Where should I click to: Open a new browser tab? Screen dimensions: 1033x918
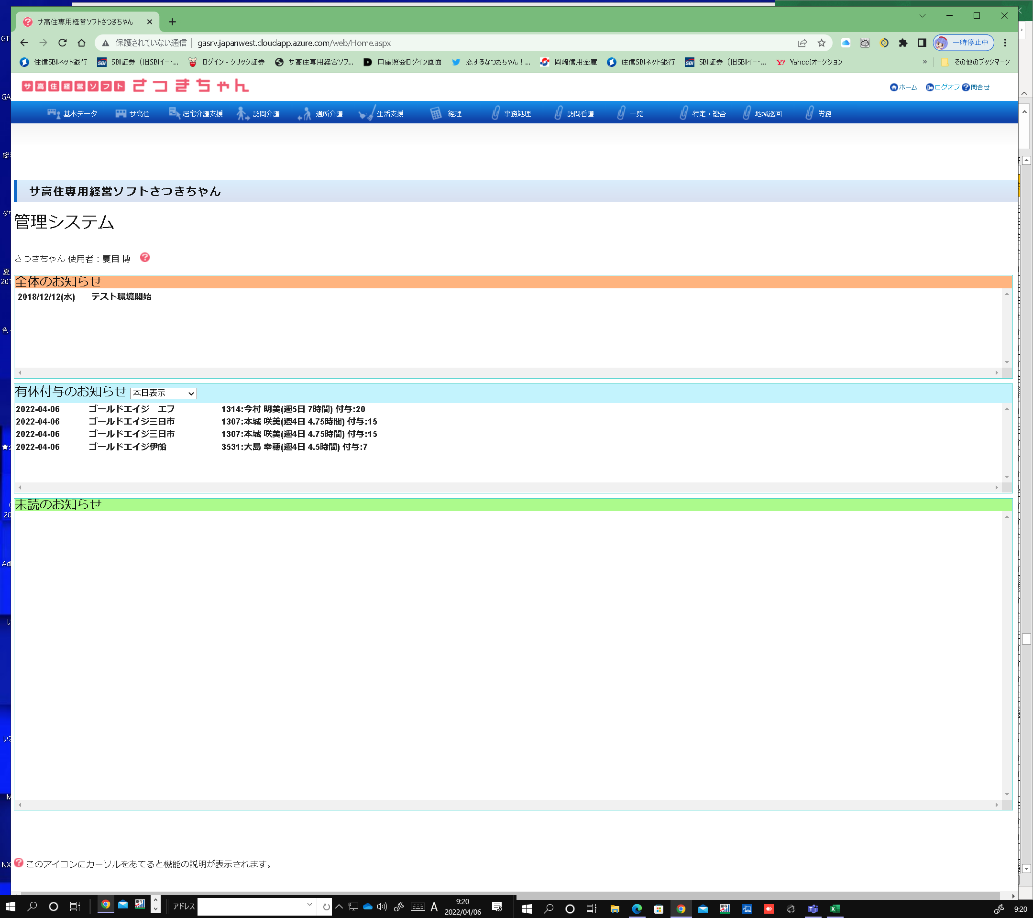(x=172, y=22)
